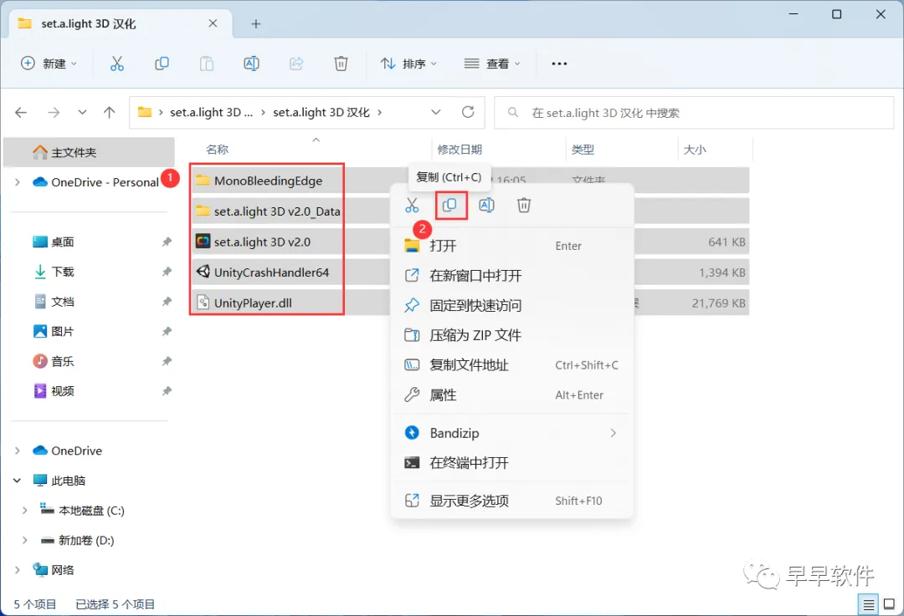Switch to large thumbnails view icon in the status bar

pyautogui.click(x=890, y=604)
